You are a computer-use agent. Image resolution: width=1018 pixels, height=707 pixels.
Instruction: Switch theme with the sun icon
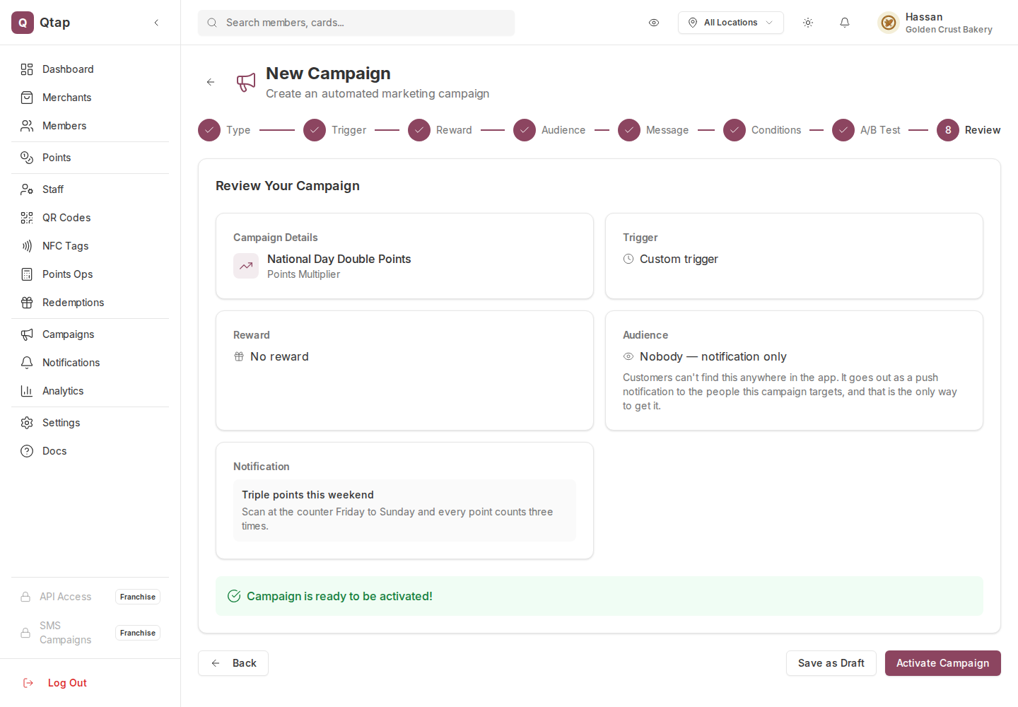(808, 23)
